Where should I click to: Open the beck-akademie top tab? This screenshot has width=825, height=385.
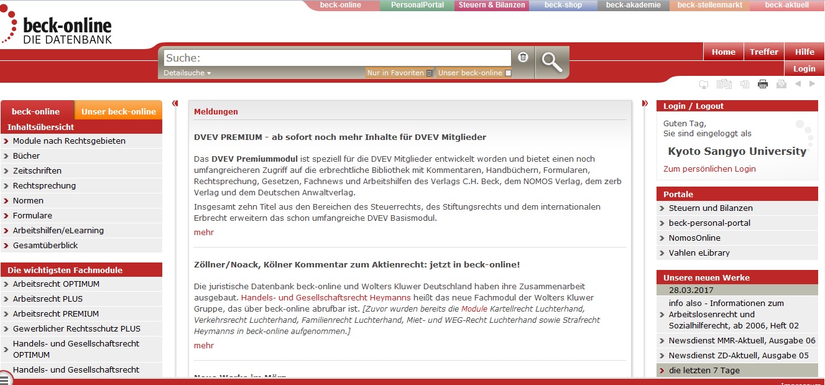coord(633,5)
